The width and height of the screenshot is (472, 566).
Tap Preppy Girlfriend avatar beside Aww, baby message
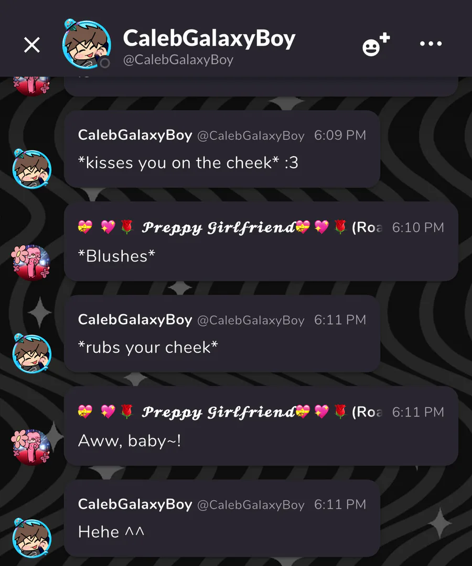pyautogui.click(x=31, y=447)
